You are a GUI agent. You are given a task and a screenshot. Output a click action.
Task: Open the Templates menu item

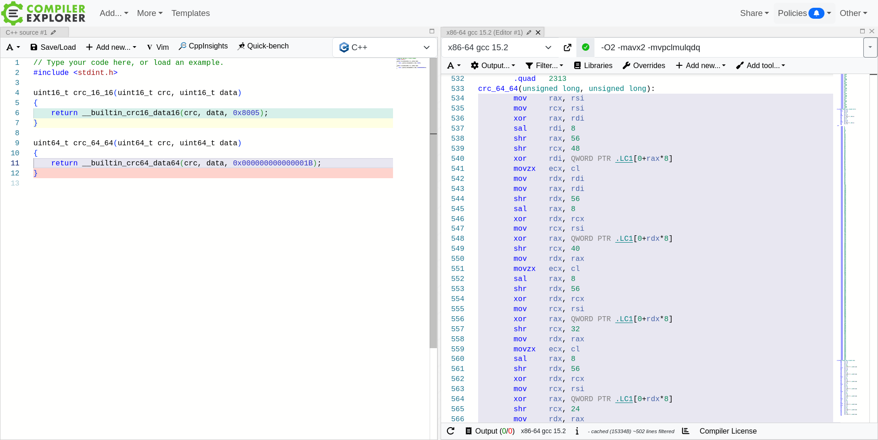click(190, 13)
